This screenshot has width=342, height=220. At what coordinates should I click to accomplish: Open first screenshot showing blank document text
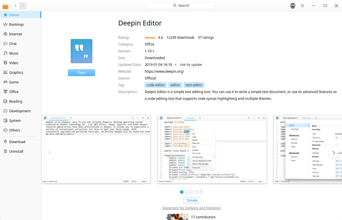[x=96, y=149]
